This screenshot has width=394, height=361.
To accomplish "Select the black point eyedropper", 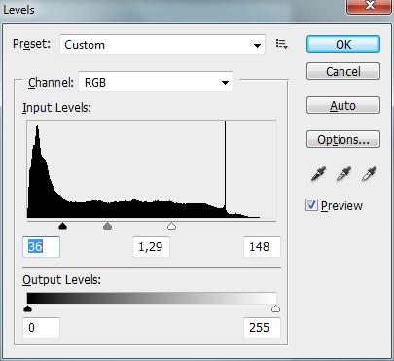I will [x=318, y=174].
